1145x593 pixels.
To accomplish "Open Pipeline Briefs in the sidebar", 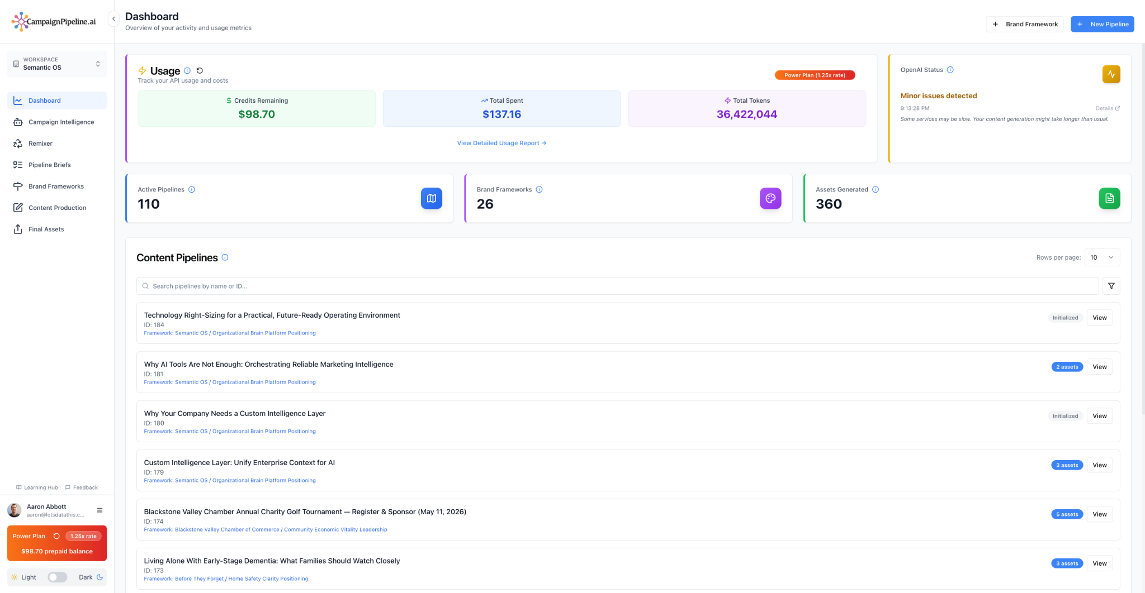I will pyautogui.click(x=56, y=165).
